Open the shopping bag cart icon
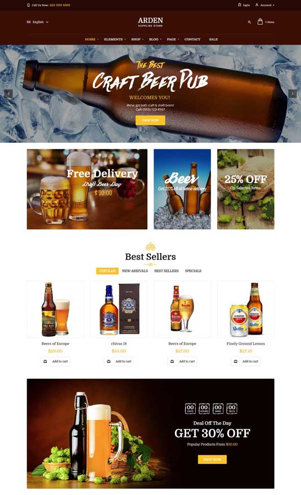Viewport: 301px width, 495px height. [x=260, y=21]
